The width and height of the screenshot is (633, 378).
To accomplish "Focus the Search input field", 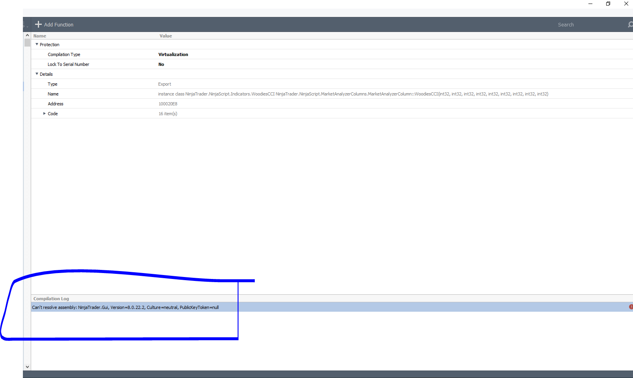I will click(x=584, y=24).
